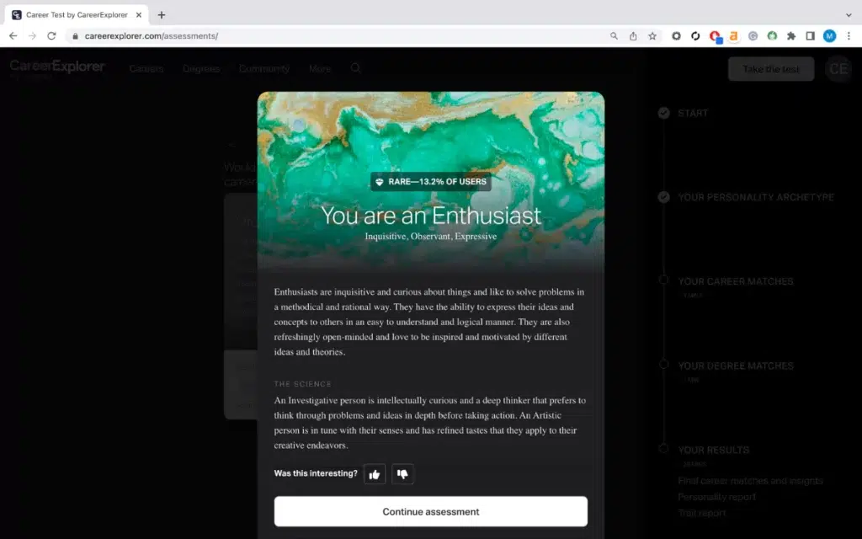
Task: Click the zoom magnifier icon in address bar
Action: tap(614, 35)
